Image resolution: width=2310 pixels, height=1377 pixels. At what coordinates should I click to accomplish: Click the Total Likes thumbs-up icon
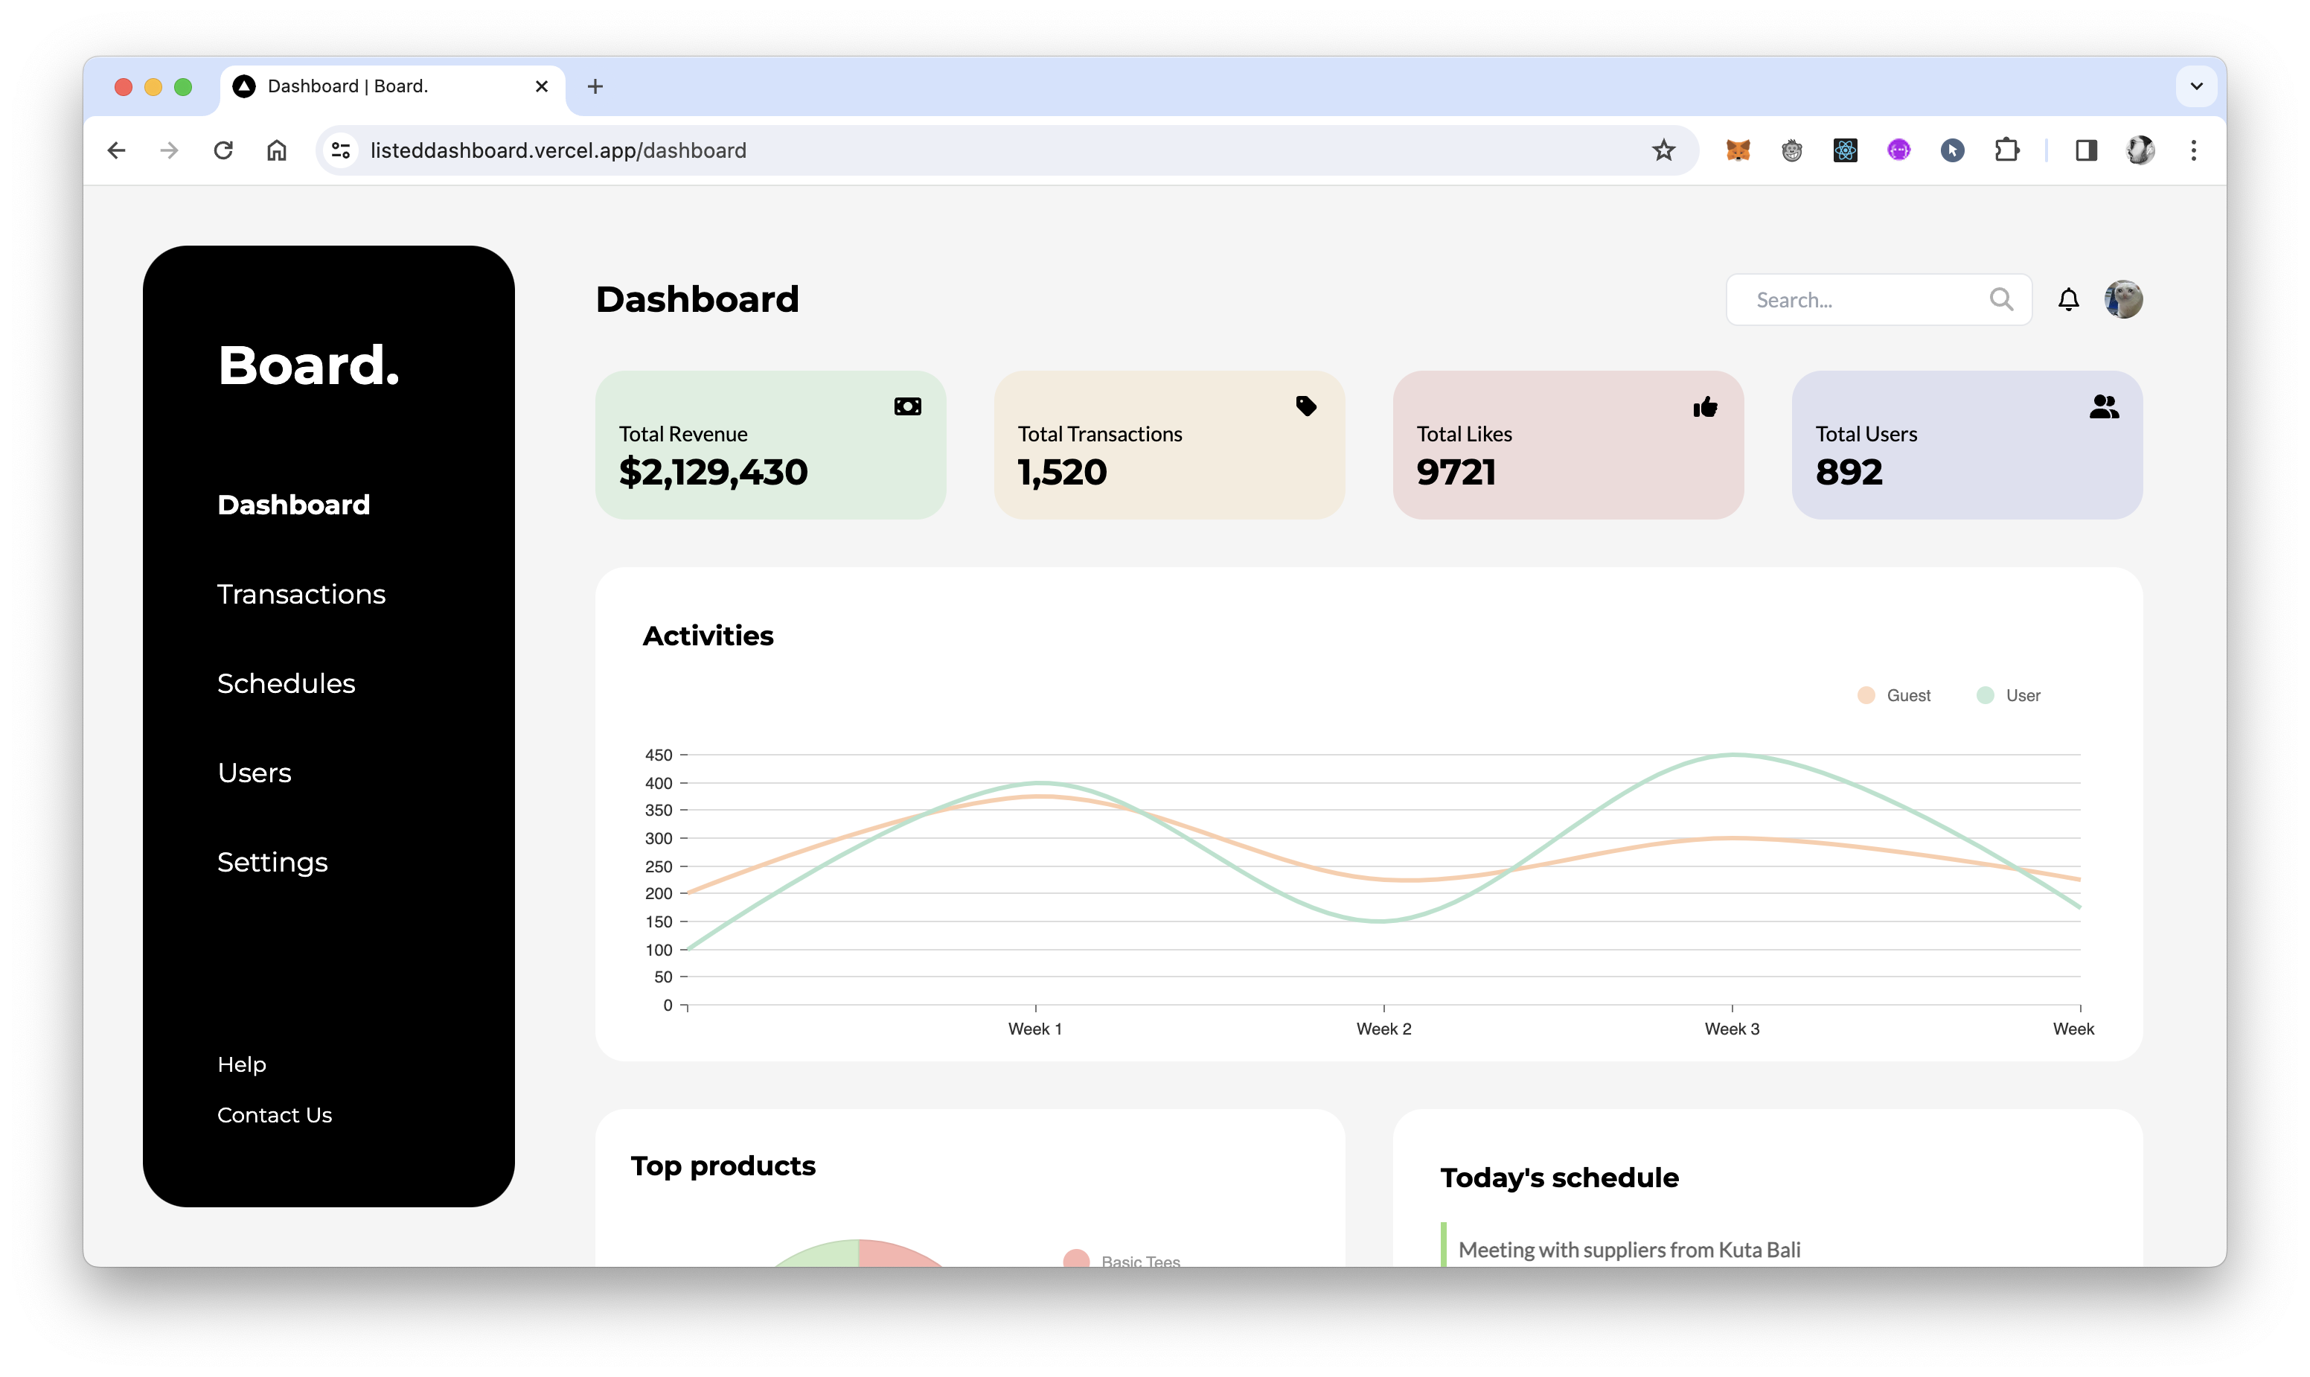pos(1706,406)
